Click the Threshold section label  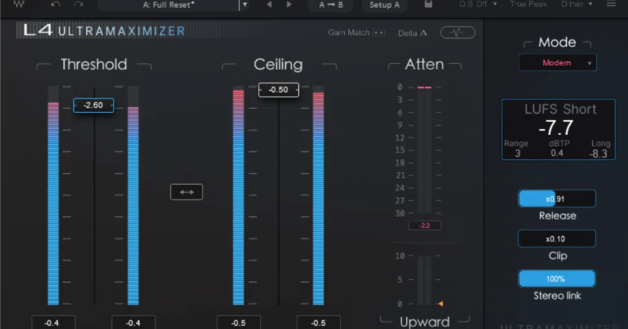tap(94, 64)
